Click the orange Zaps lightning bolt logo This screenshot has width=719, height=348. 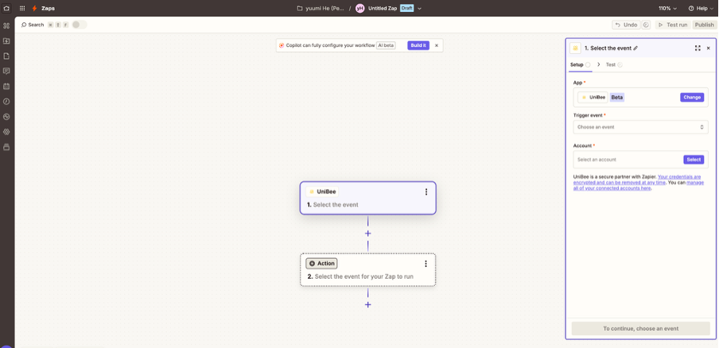coord(34,8)
